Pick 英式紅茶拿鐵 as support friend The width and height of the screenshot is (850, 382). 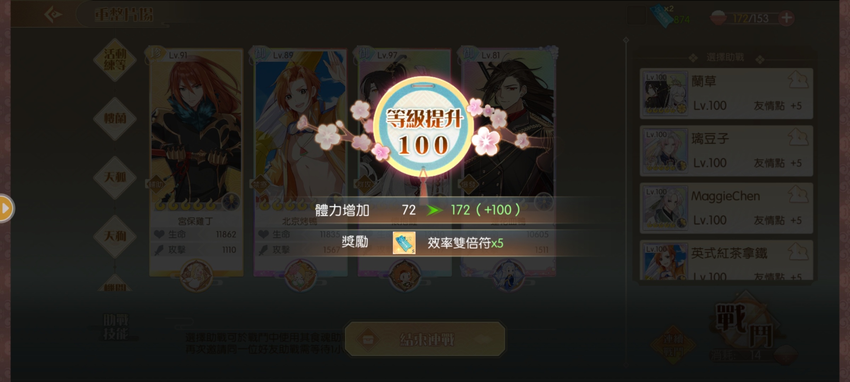[726, 261]
